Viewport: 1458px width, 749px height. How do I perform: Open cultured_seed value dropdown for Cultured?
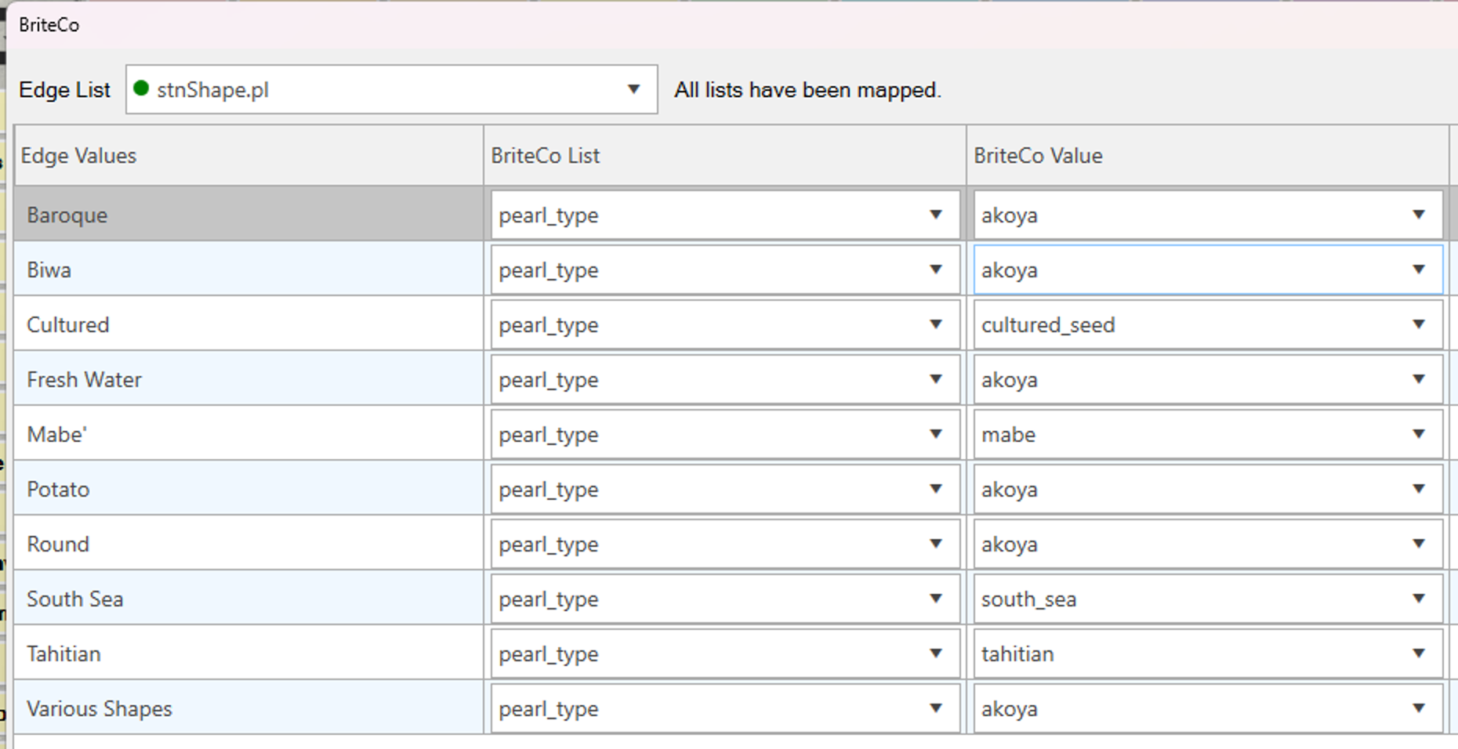click(1418, 324)
